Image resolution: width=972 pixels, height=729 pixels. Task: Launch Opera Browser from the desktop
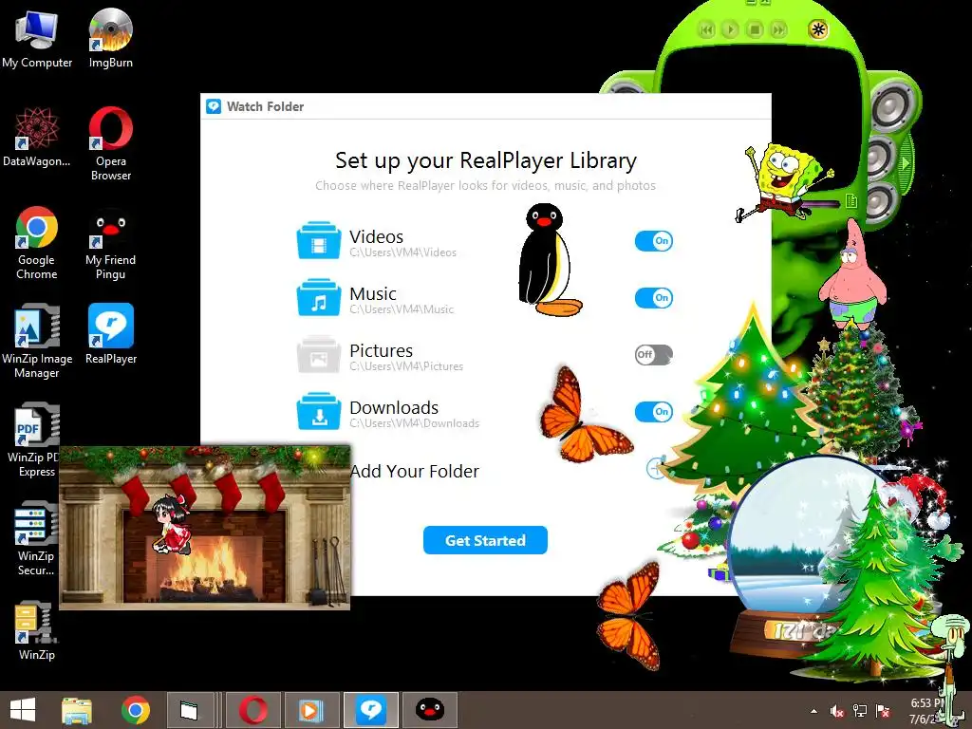pyautogui.click(x=110, y=144)
